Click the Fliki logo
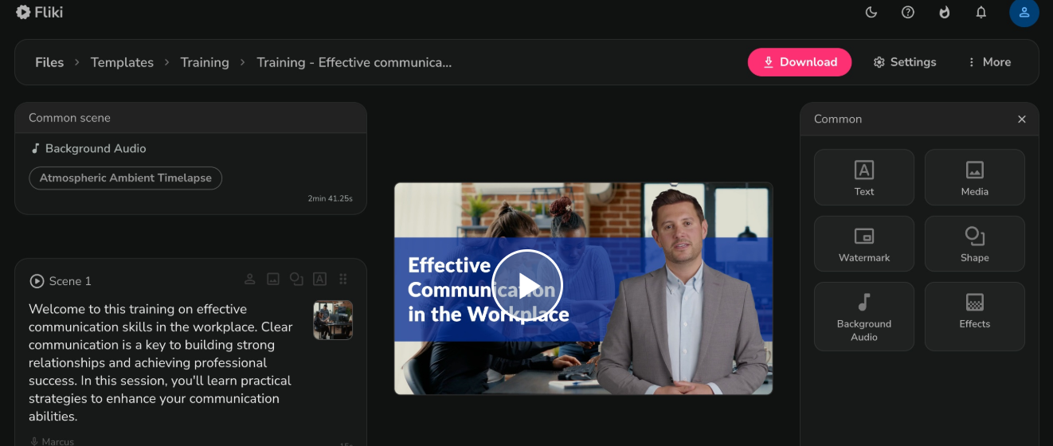The height and width of the screenshot is (446, 1053). [x=40, y=12]
